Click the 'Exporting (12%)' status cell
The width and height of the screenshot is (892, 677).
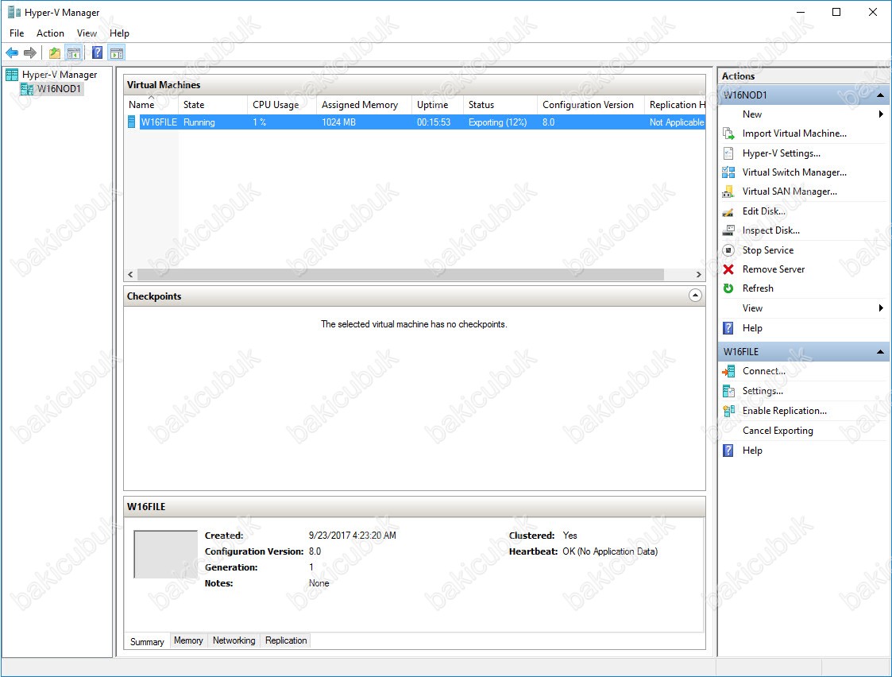point(497,122)
